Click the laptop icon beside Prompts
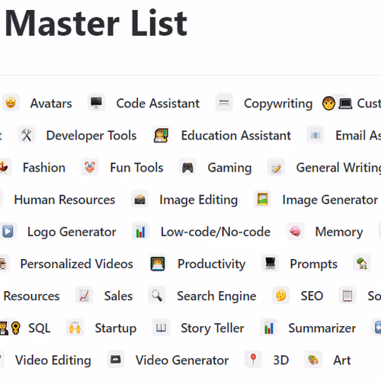Image resolution: width=381 pixels, height=381 pixels. tap(270, 264)
